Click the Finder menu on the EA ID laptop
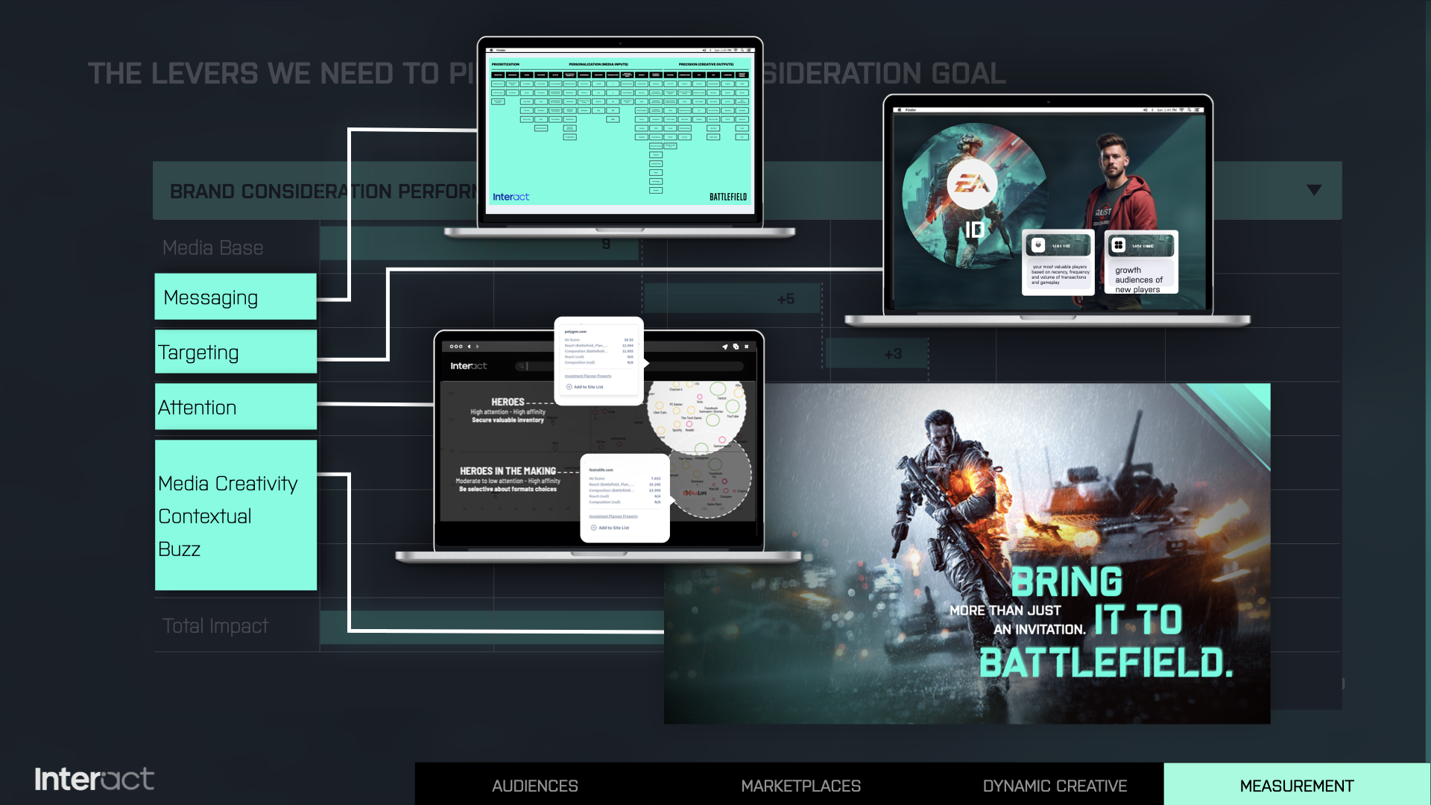The width and height of the screenshot is (1431, 805). click(x=911, y=110)
